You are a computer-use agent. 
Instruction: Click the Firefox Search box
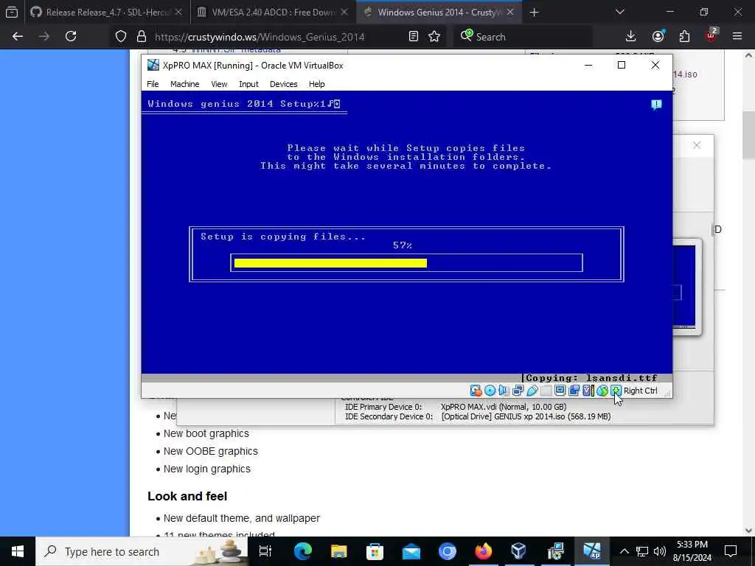[523, 37]
